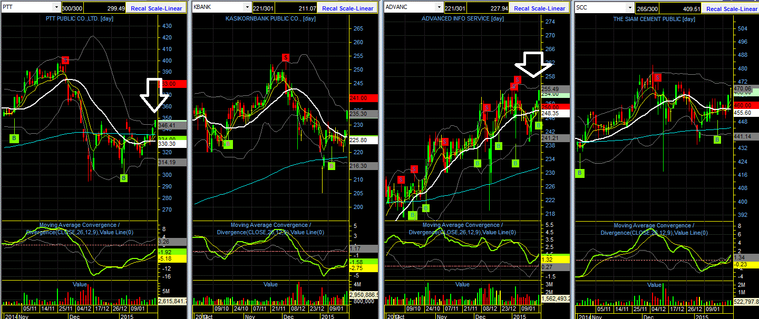Click Recal Scale-Linear on the ADVANC chart
759x319 pixels.
coord(540,8)
